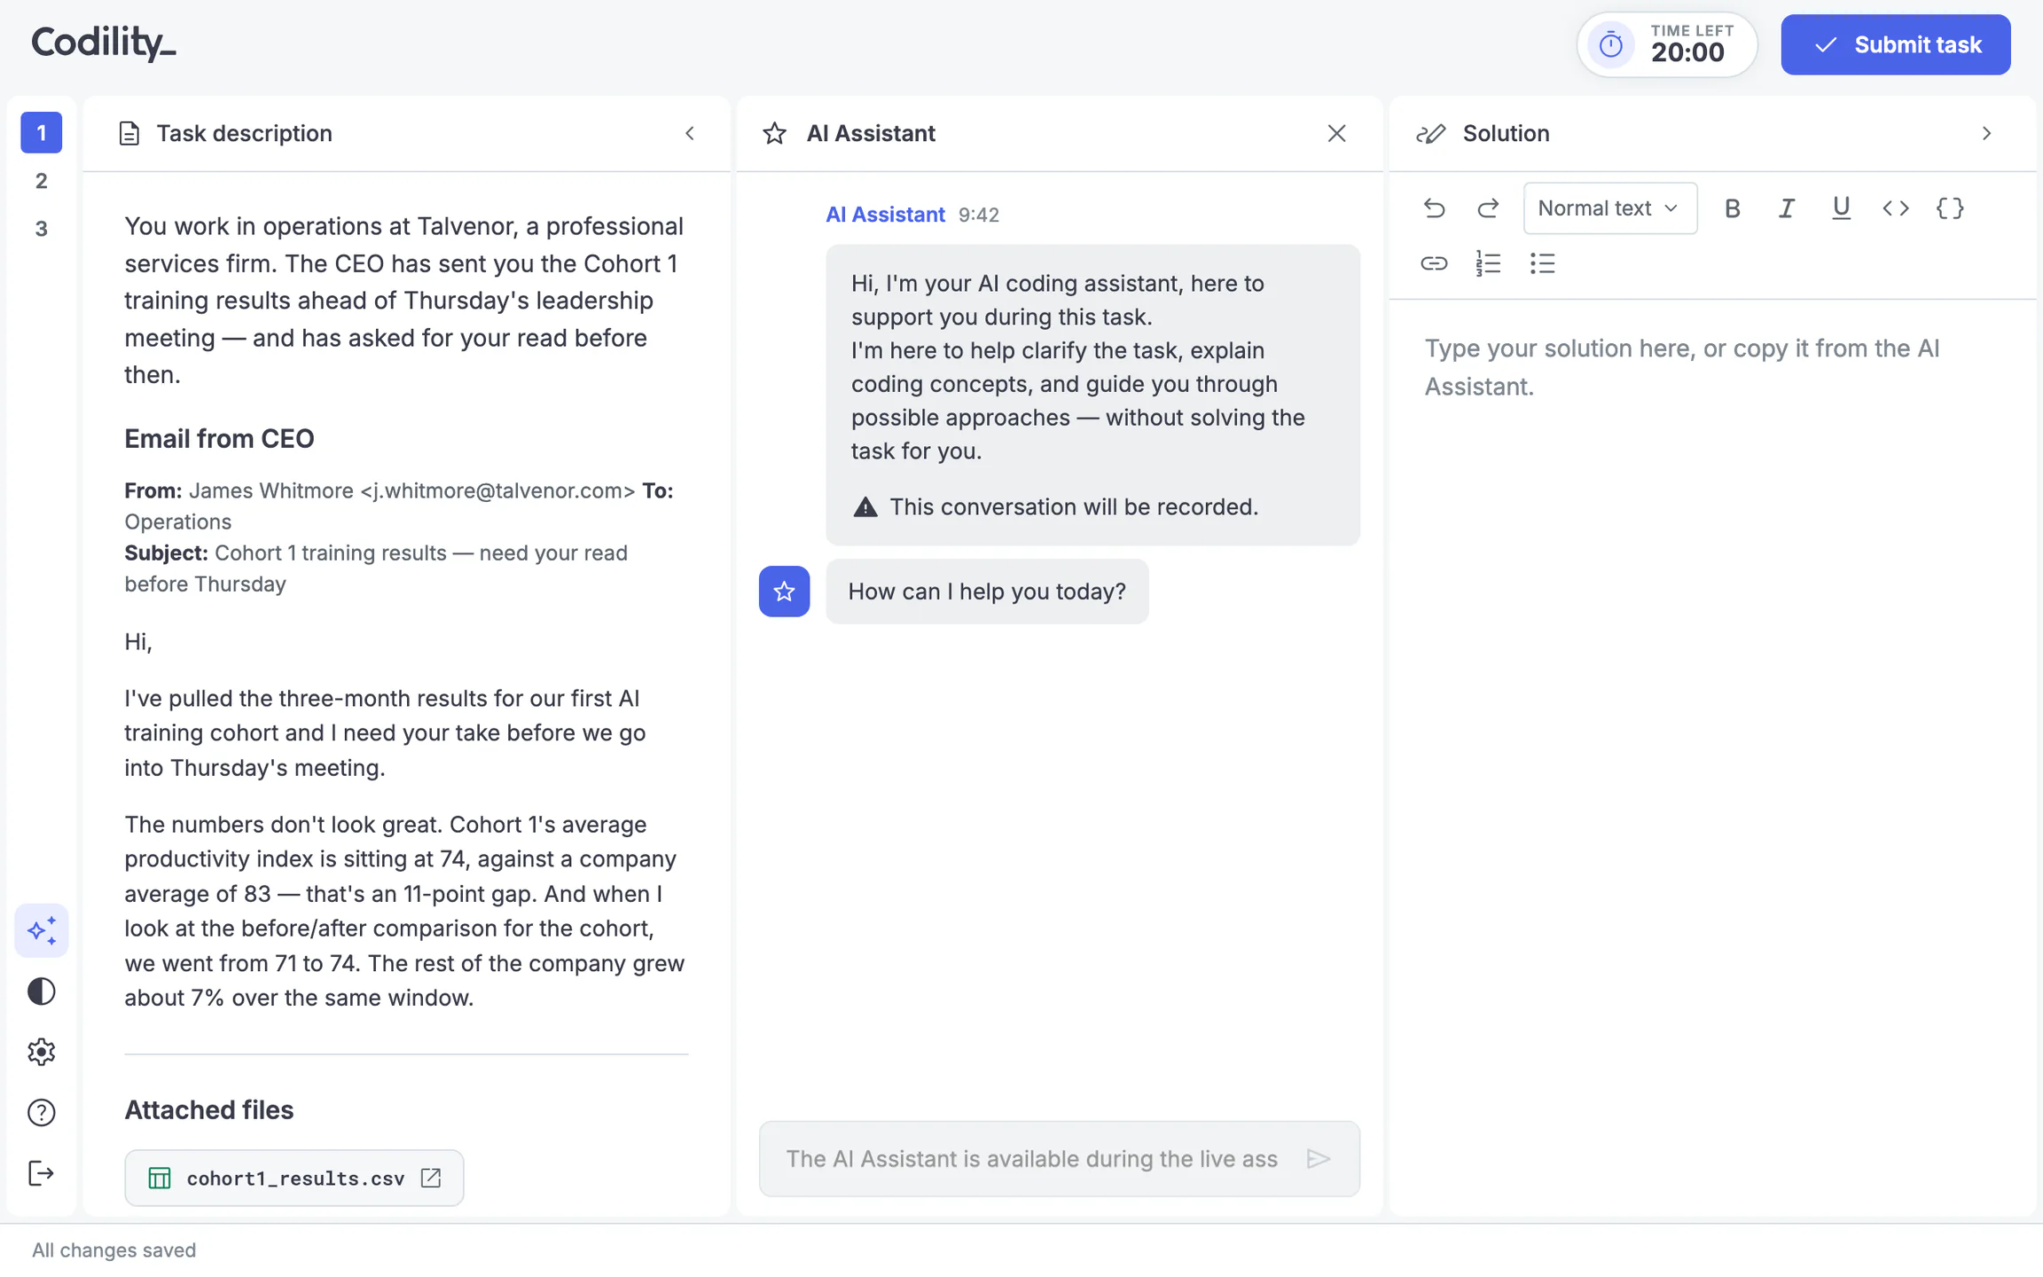
Task: Click the 20:00 time left value
Action: click(x=1687, y=52)
